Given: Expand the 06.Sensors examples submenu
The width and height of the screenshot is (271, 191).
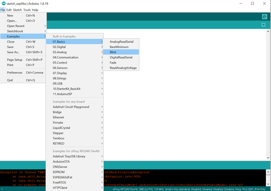Looking at the screenshot, I should 75,68.
